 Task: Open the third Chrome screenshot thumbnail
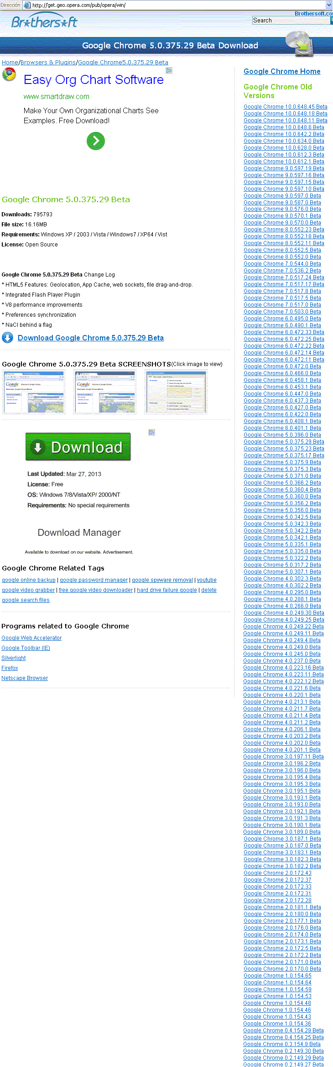pos(177,392)
